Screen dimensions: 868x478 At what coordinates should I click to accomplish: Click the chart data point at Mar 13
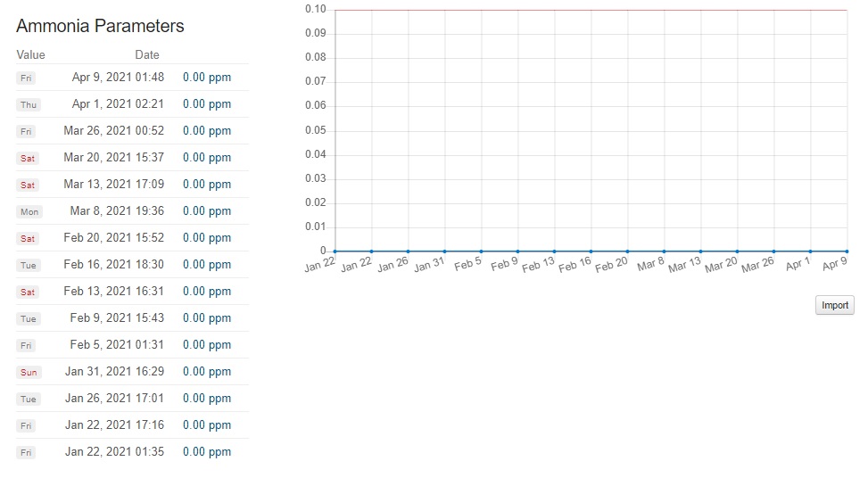pos(701,251)
